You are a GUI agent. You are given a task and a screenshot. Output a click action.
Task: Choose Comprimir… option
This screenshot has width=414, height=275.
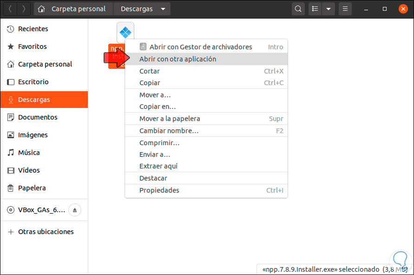(x=206, y=143)
